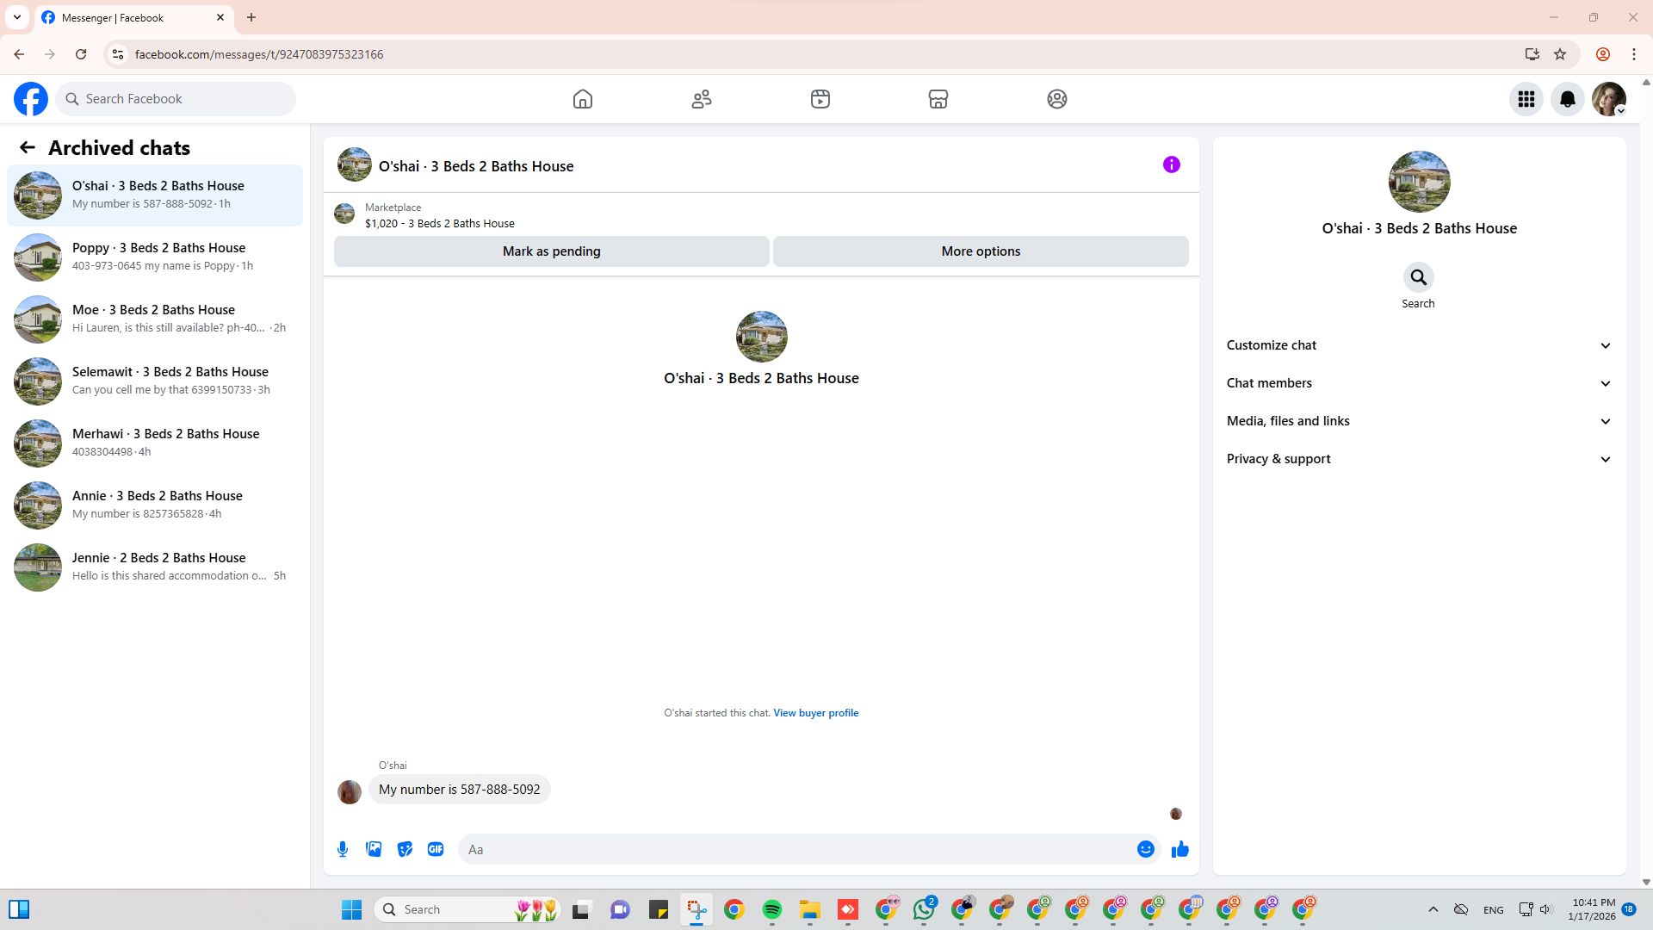
Task: Attach a photo using the image icon
Action: pos(374,849)
